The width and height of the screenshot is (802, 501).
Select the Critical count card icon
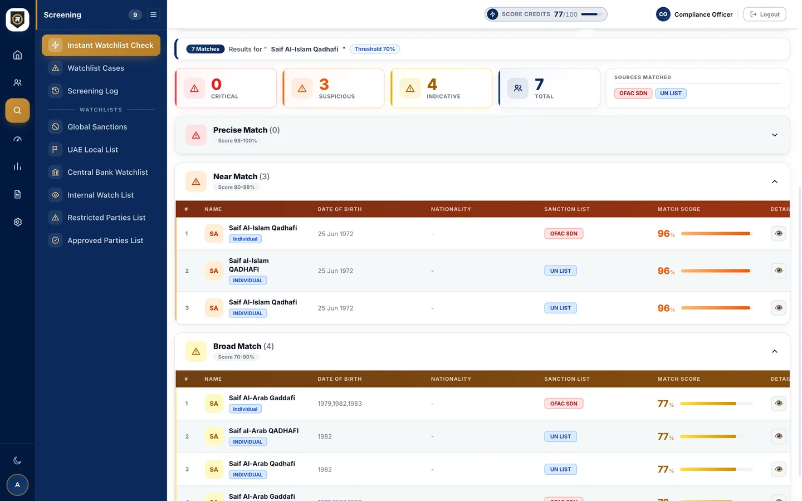tap(194, 88)
